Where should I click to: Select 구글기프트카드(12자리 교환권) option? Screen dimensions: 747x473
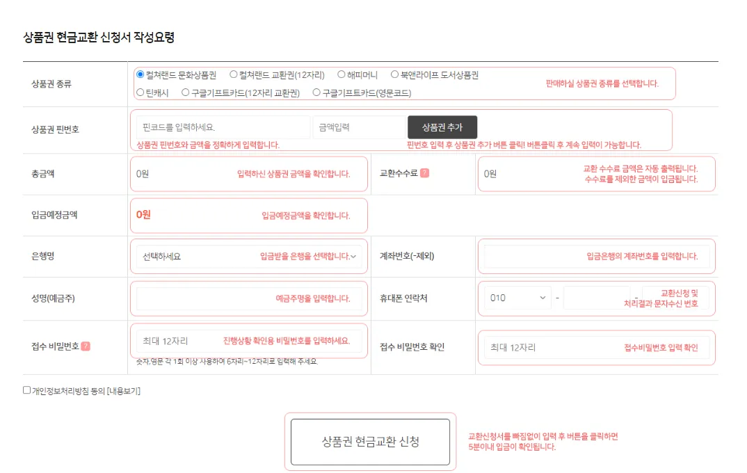[x=186, y=92]
